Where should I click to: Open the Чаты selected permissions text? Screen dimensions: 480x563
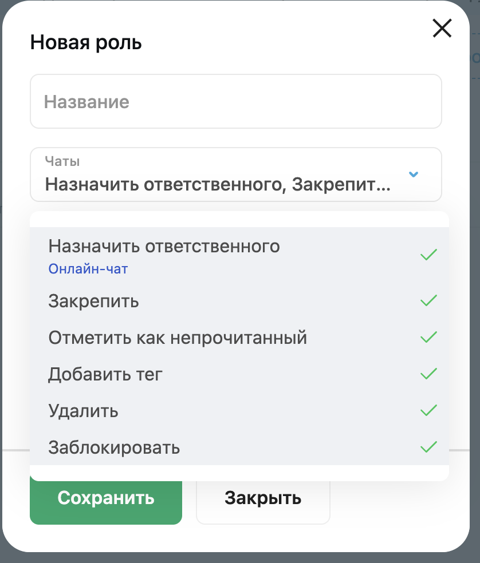click(x=218, y=185)
